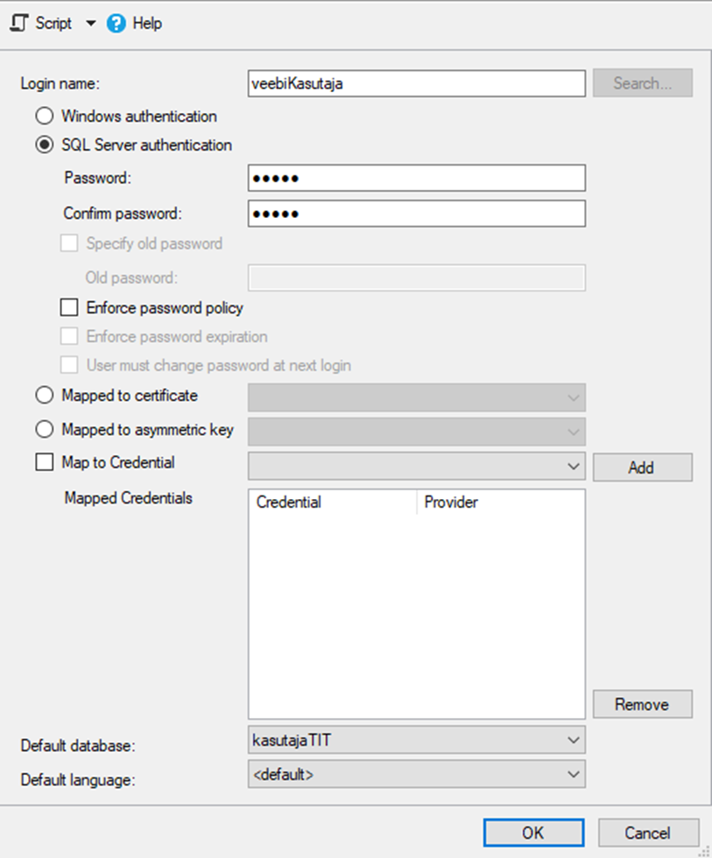The image size is (712, 858).
Task: Select Mapped to asymmetric key option
Action: [x=44, y=430]
